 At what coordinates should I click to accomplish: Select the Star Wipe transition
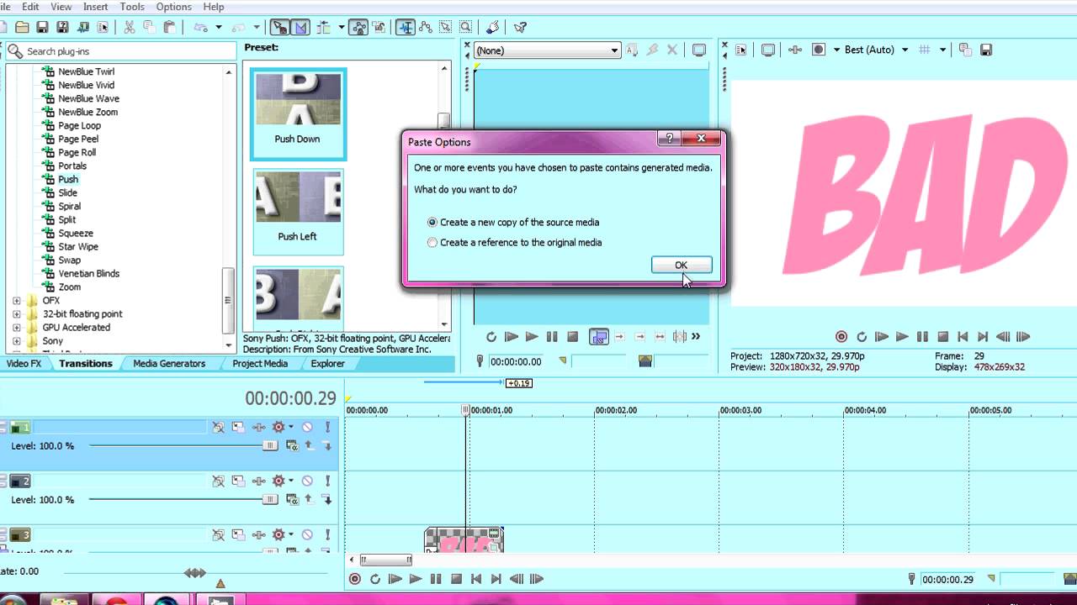78,247
